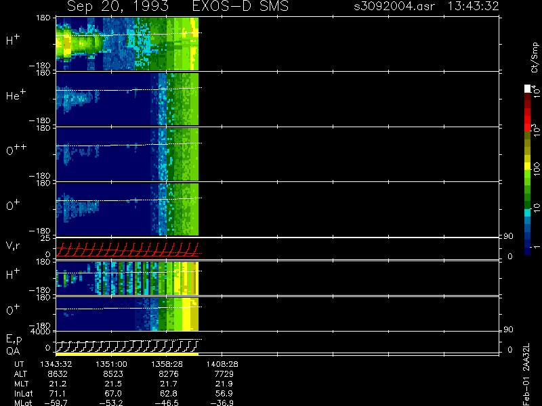The image size is (542, 406).
Task: Click the ALT value "8632"
Action: click(x=58, y=374)
